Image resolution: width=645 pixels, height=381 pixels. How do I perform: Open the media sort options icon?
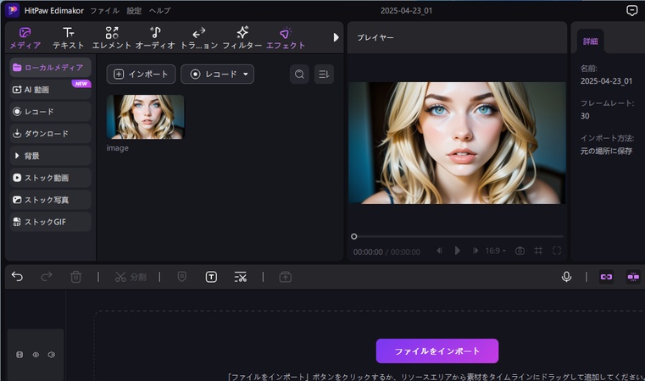click(324, 74)
